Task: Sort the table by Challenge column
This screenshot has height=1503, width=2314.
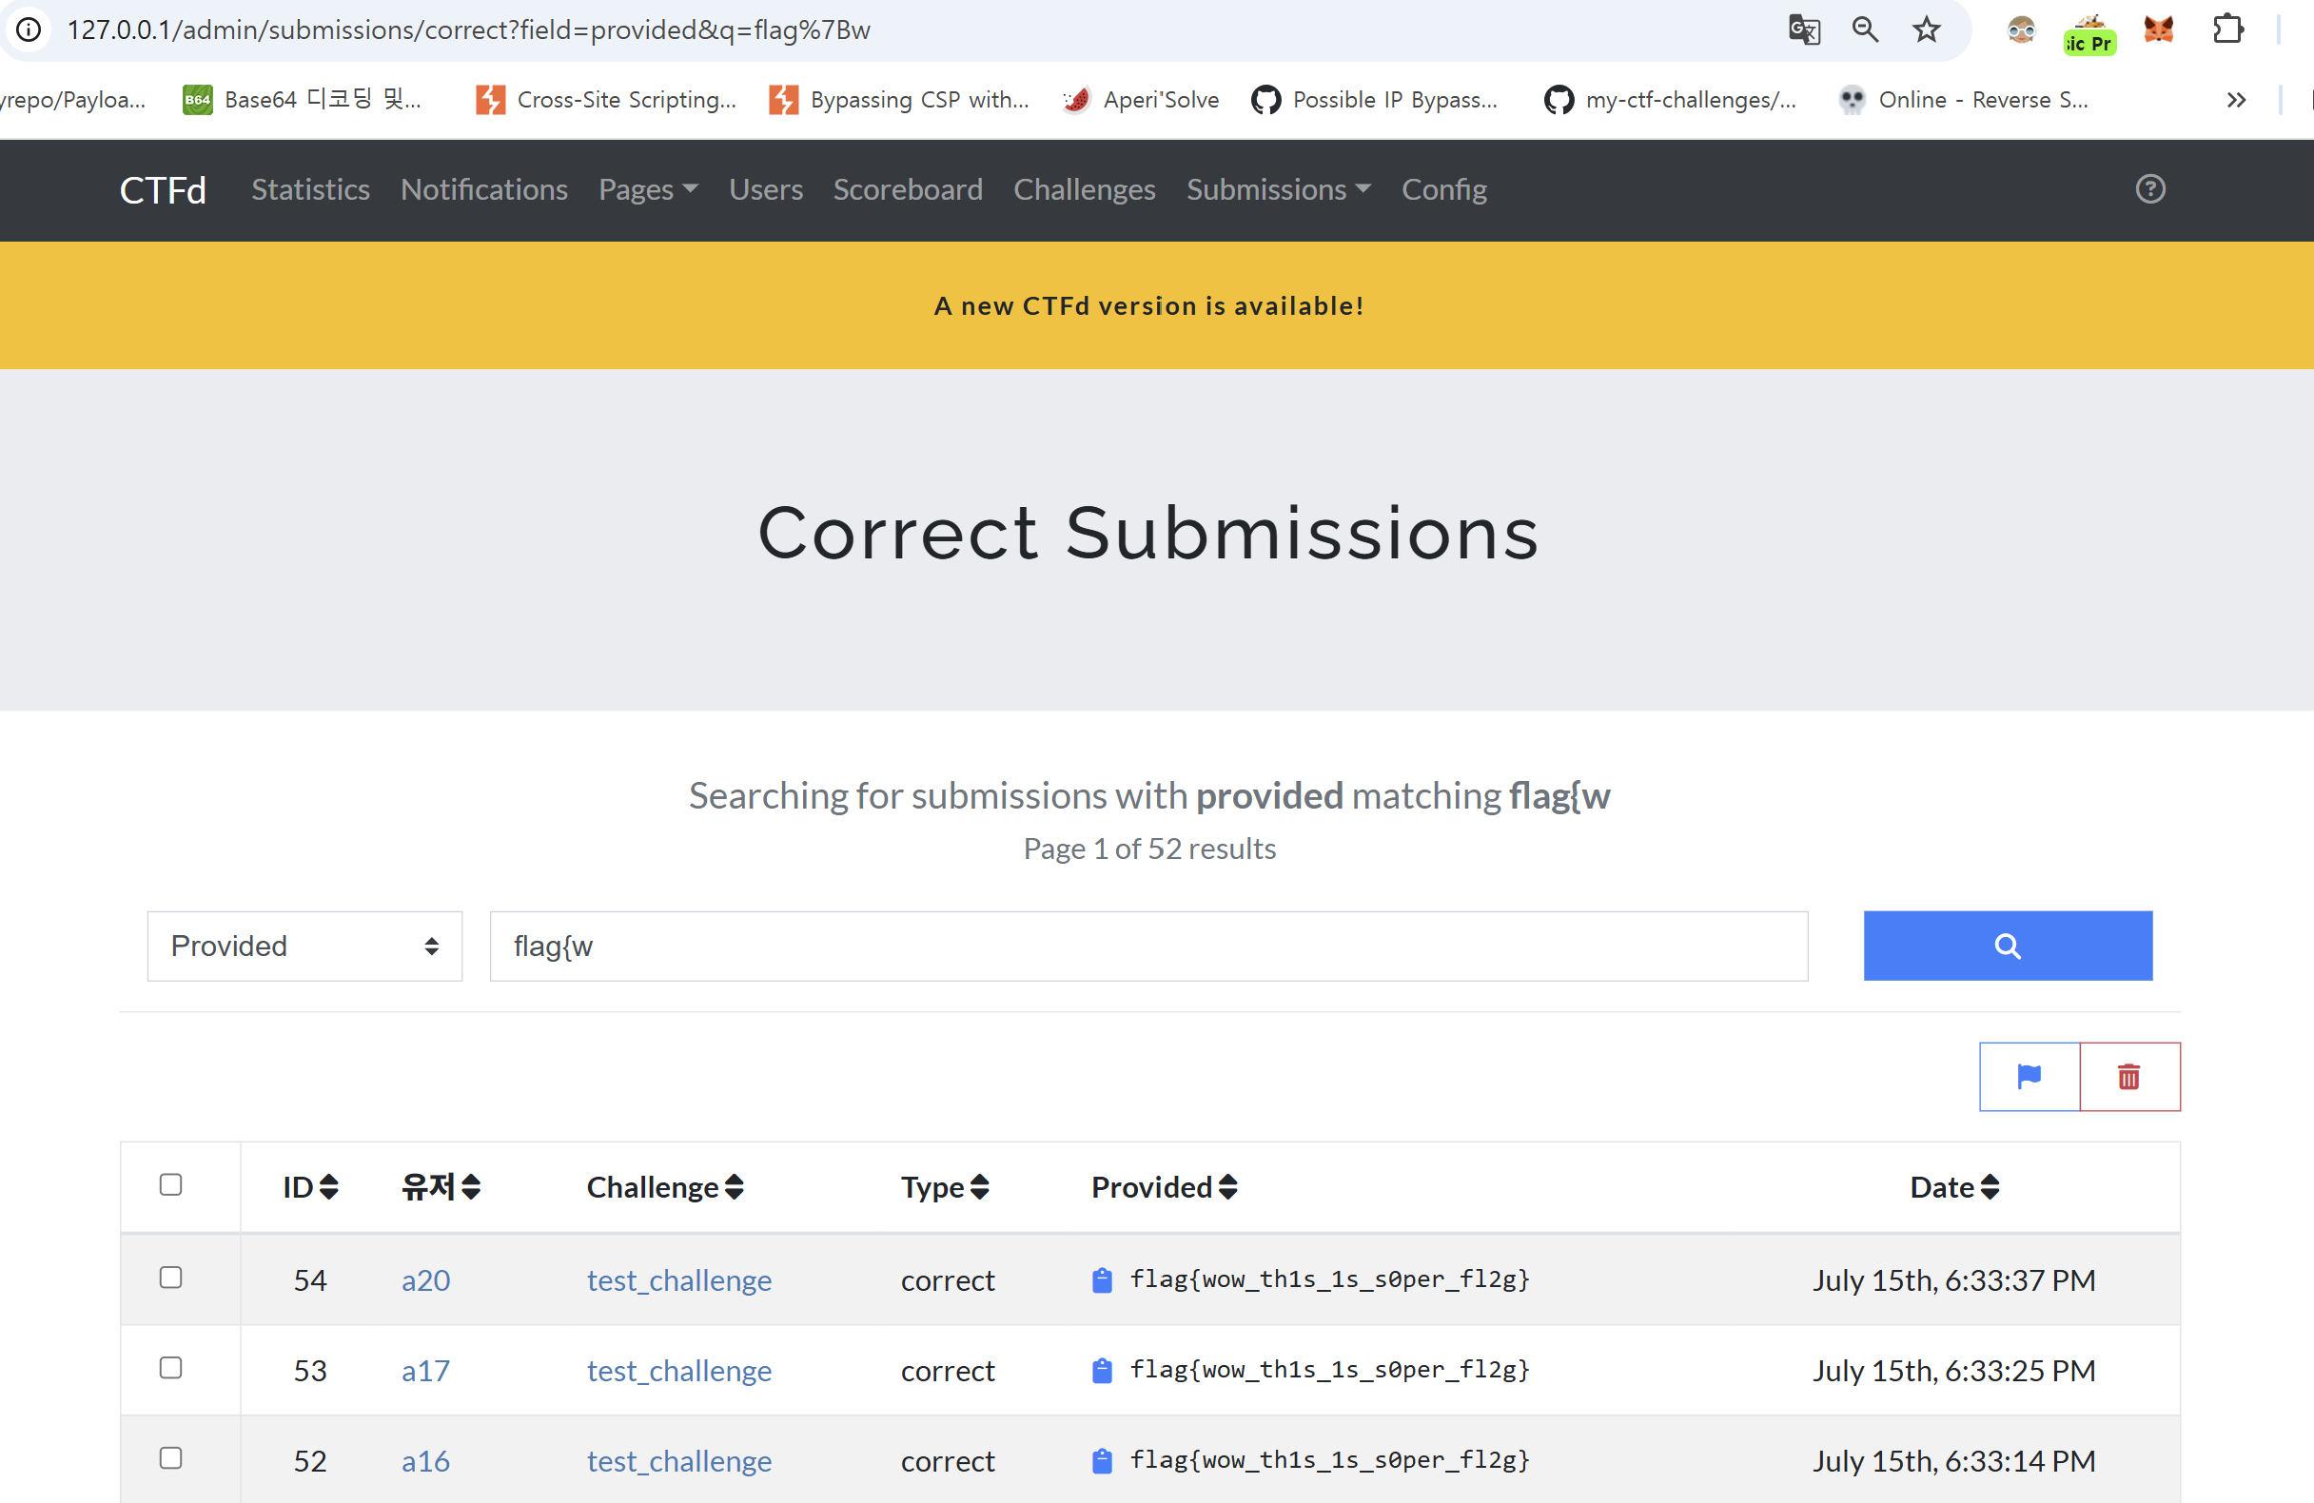Action: click(665, 1187)
